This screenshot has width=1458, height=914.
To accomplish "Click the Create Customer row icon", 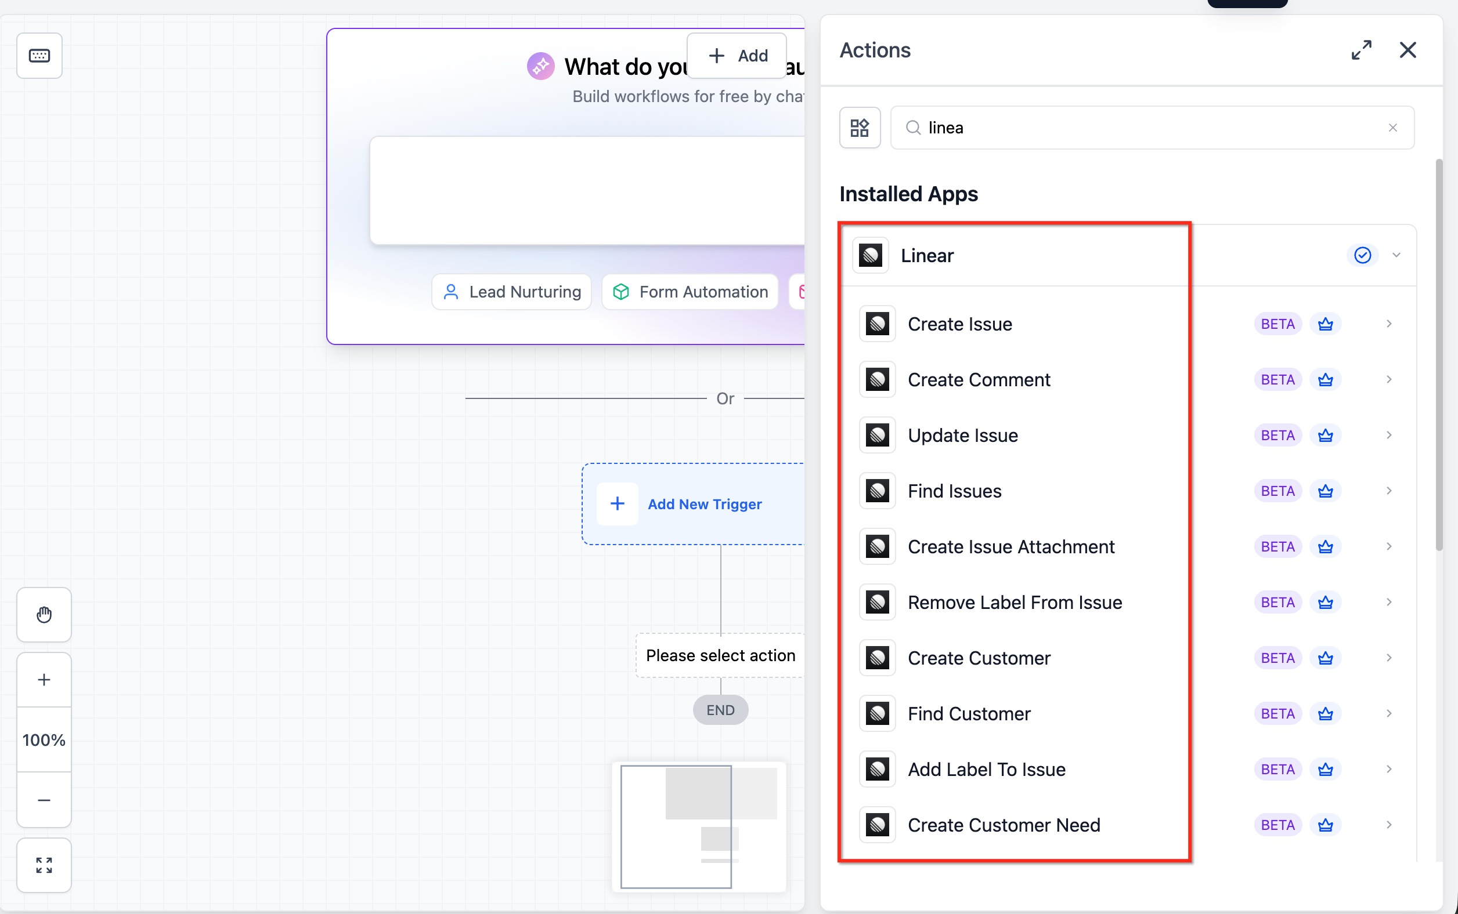I will pyautogui.click(x=877, y=658).
